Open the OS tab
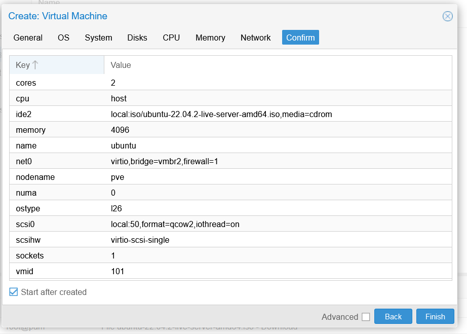This screenshot has height=334, width=467. [63, 38]
